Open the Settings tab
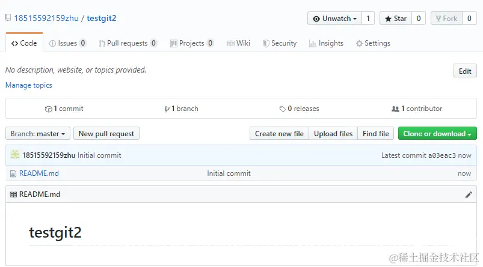This screenshot has height=267, width=483. [373, 43]
